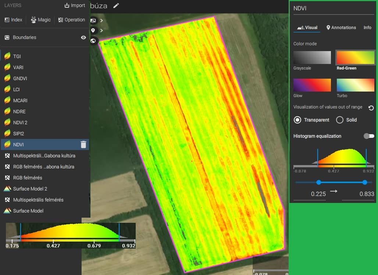
Task: Select the Transparent radio option
Action: pos(297,120)
